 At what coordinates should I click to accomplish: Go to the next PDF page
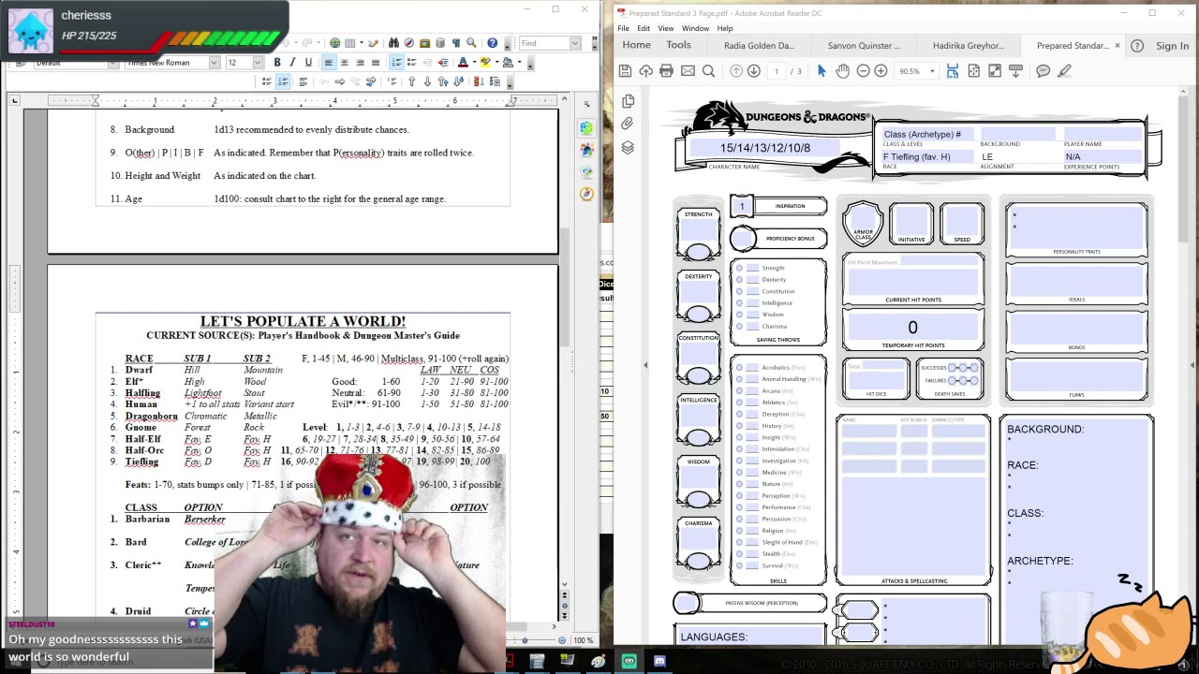coord(754,71)
